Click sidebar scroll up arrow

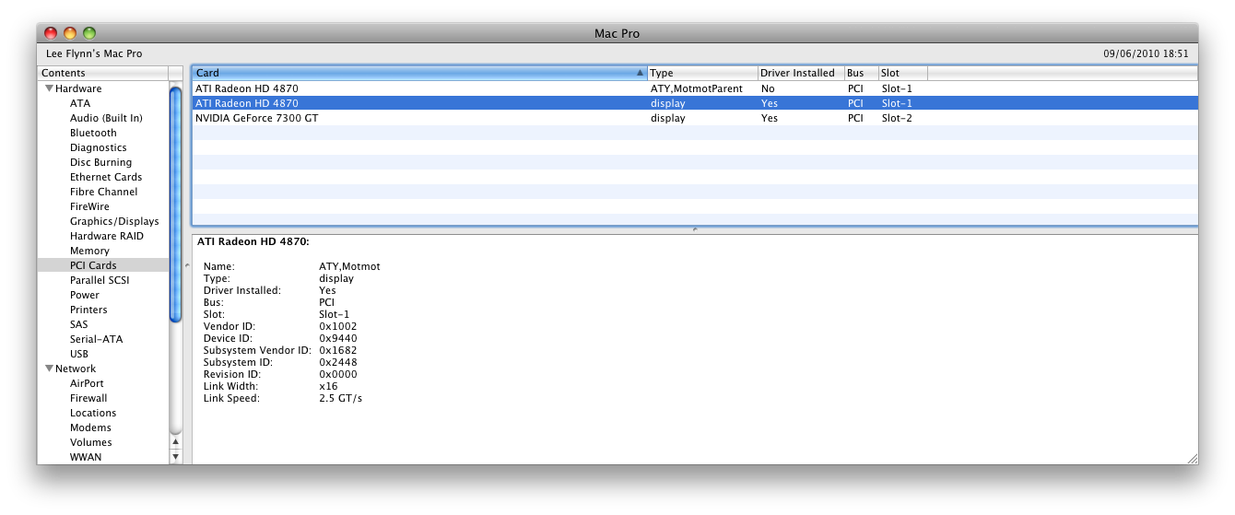176,441
